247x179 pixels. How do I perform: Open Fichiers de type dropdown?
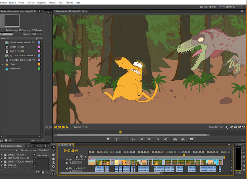click(x=44, y=151)
